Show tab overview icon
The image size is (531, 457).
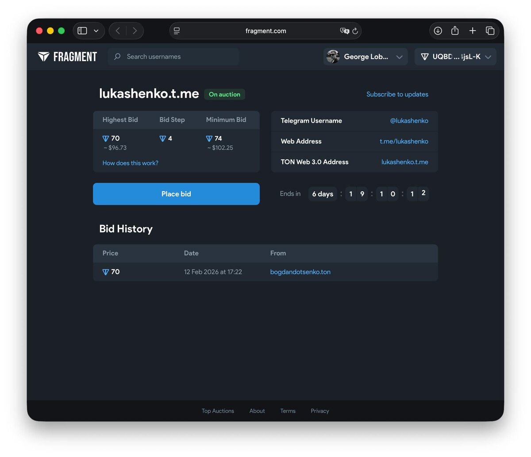(490, 31)
